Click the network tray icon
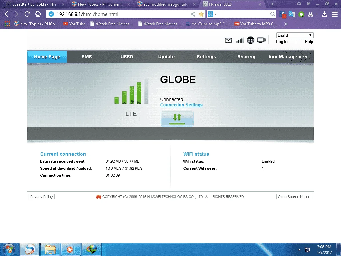The width and height of the screenshot is (341, 256). [307, 250]
